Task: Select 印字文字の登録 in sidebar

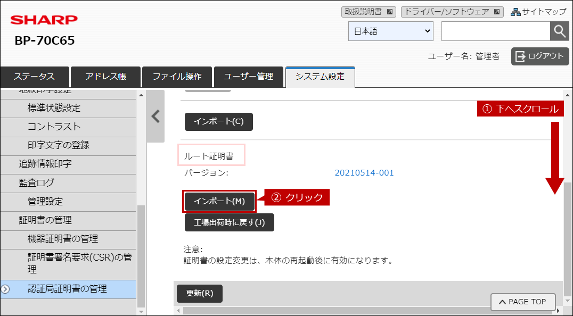Action: 68,146
